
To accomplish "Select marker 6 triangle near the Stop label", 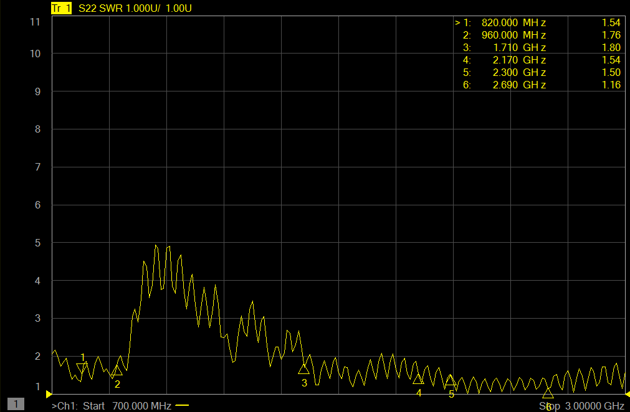I will coord(548,393).
